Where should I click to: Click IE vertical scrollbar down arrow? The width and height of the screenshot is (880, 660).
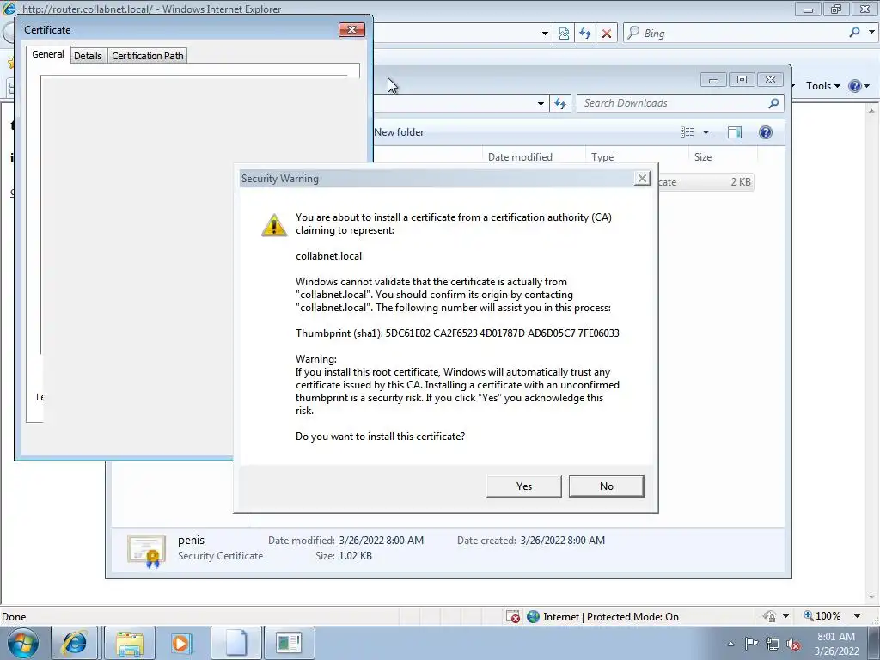[871, 597]
